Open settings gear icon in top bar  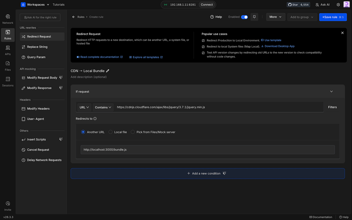(338, 5)
